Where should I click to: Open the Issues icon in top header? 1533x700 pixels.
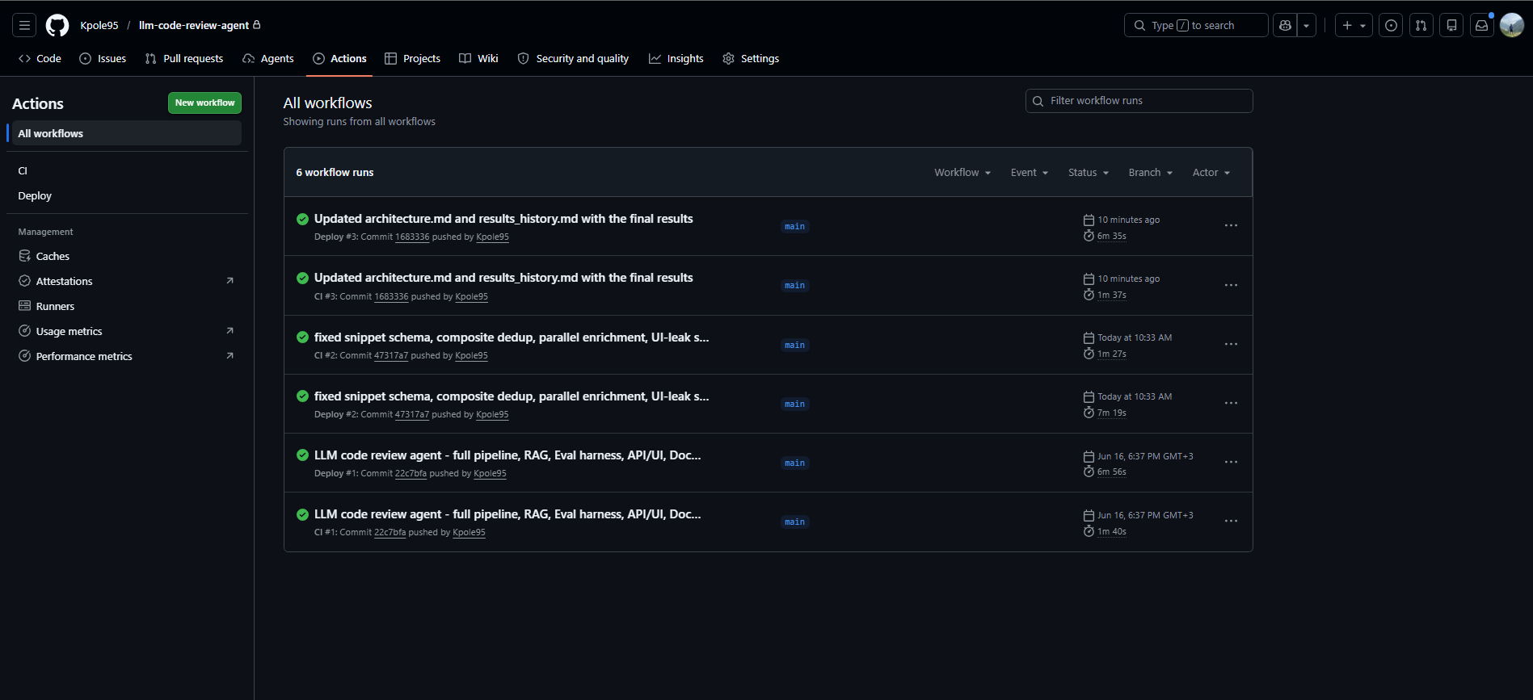1391,25
